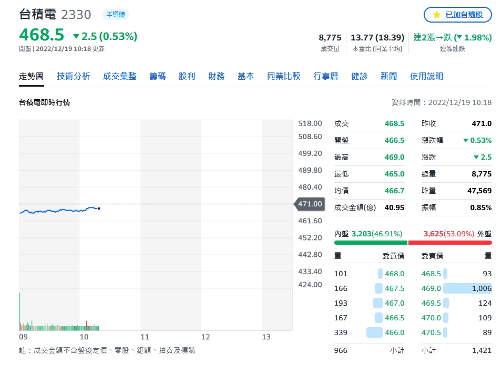The width and height of the screenshot is (502, 365).
Task: Click the 振幅 value 0.85%
Action: click(x=481, y=207)
